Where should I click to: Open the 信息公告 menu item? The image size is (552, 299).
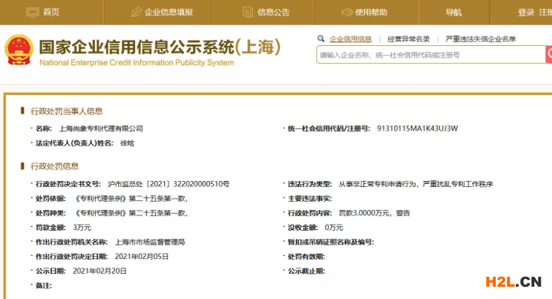[274, 12]
